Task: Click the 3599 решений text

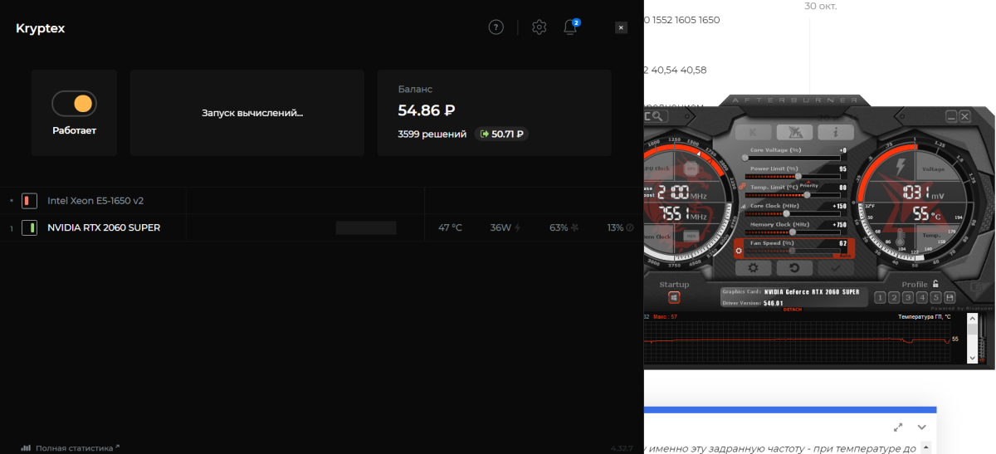Action: pos(432,134)
